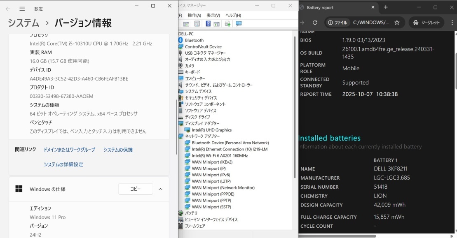Click the Ethernet Connection I219-LM adapter icon
Viewport: 457px width, 238px height.
pyautogui.click(x=187, y=149)
